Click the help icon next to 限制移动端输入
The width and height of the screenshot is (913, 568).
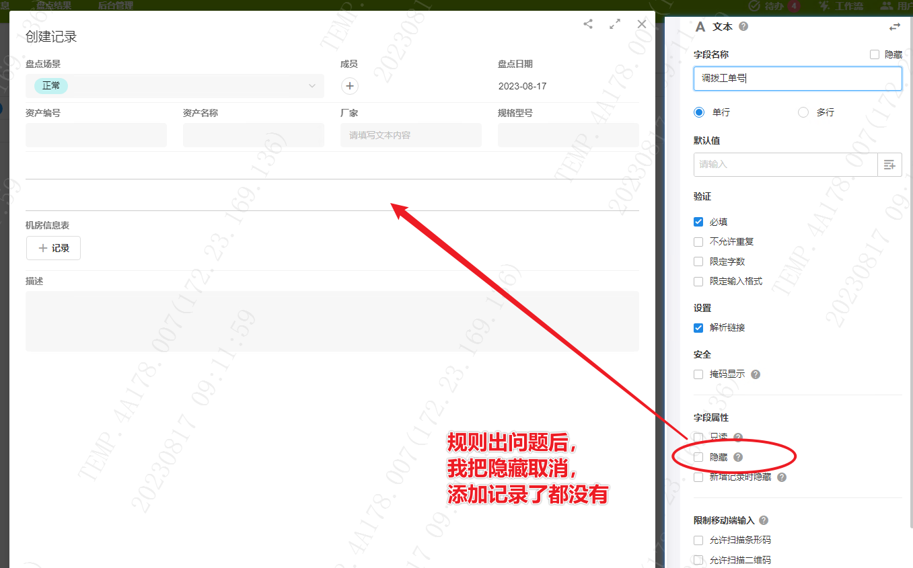coord(764,520)
